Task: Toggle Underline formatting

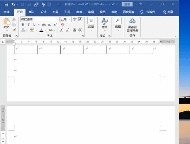Action: (x=34, y=25)
